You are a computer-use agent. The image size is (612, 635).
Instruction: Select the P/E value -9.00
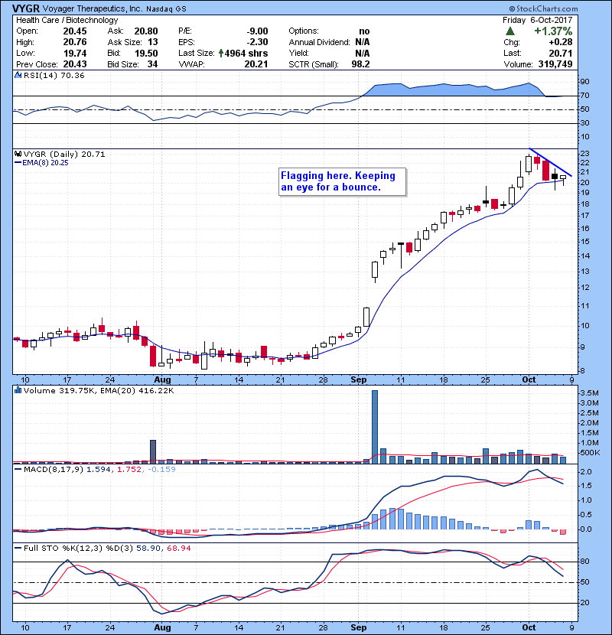pyautogui.click(x=257, y=31)
